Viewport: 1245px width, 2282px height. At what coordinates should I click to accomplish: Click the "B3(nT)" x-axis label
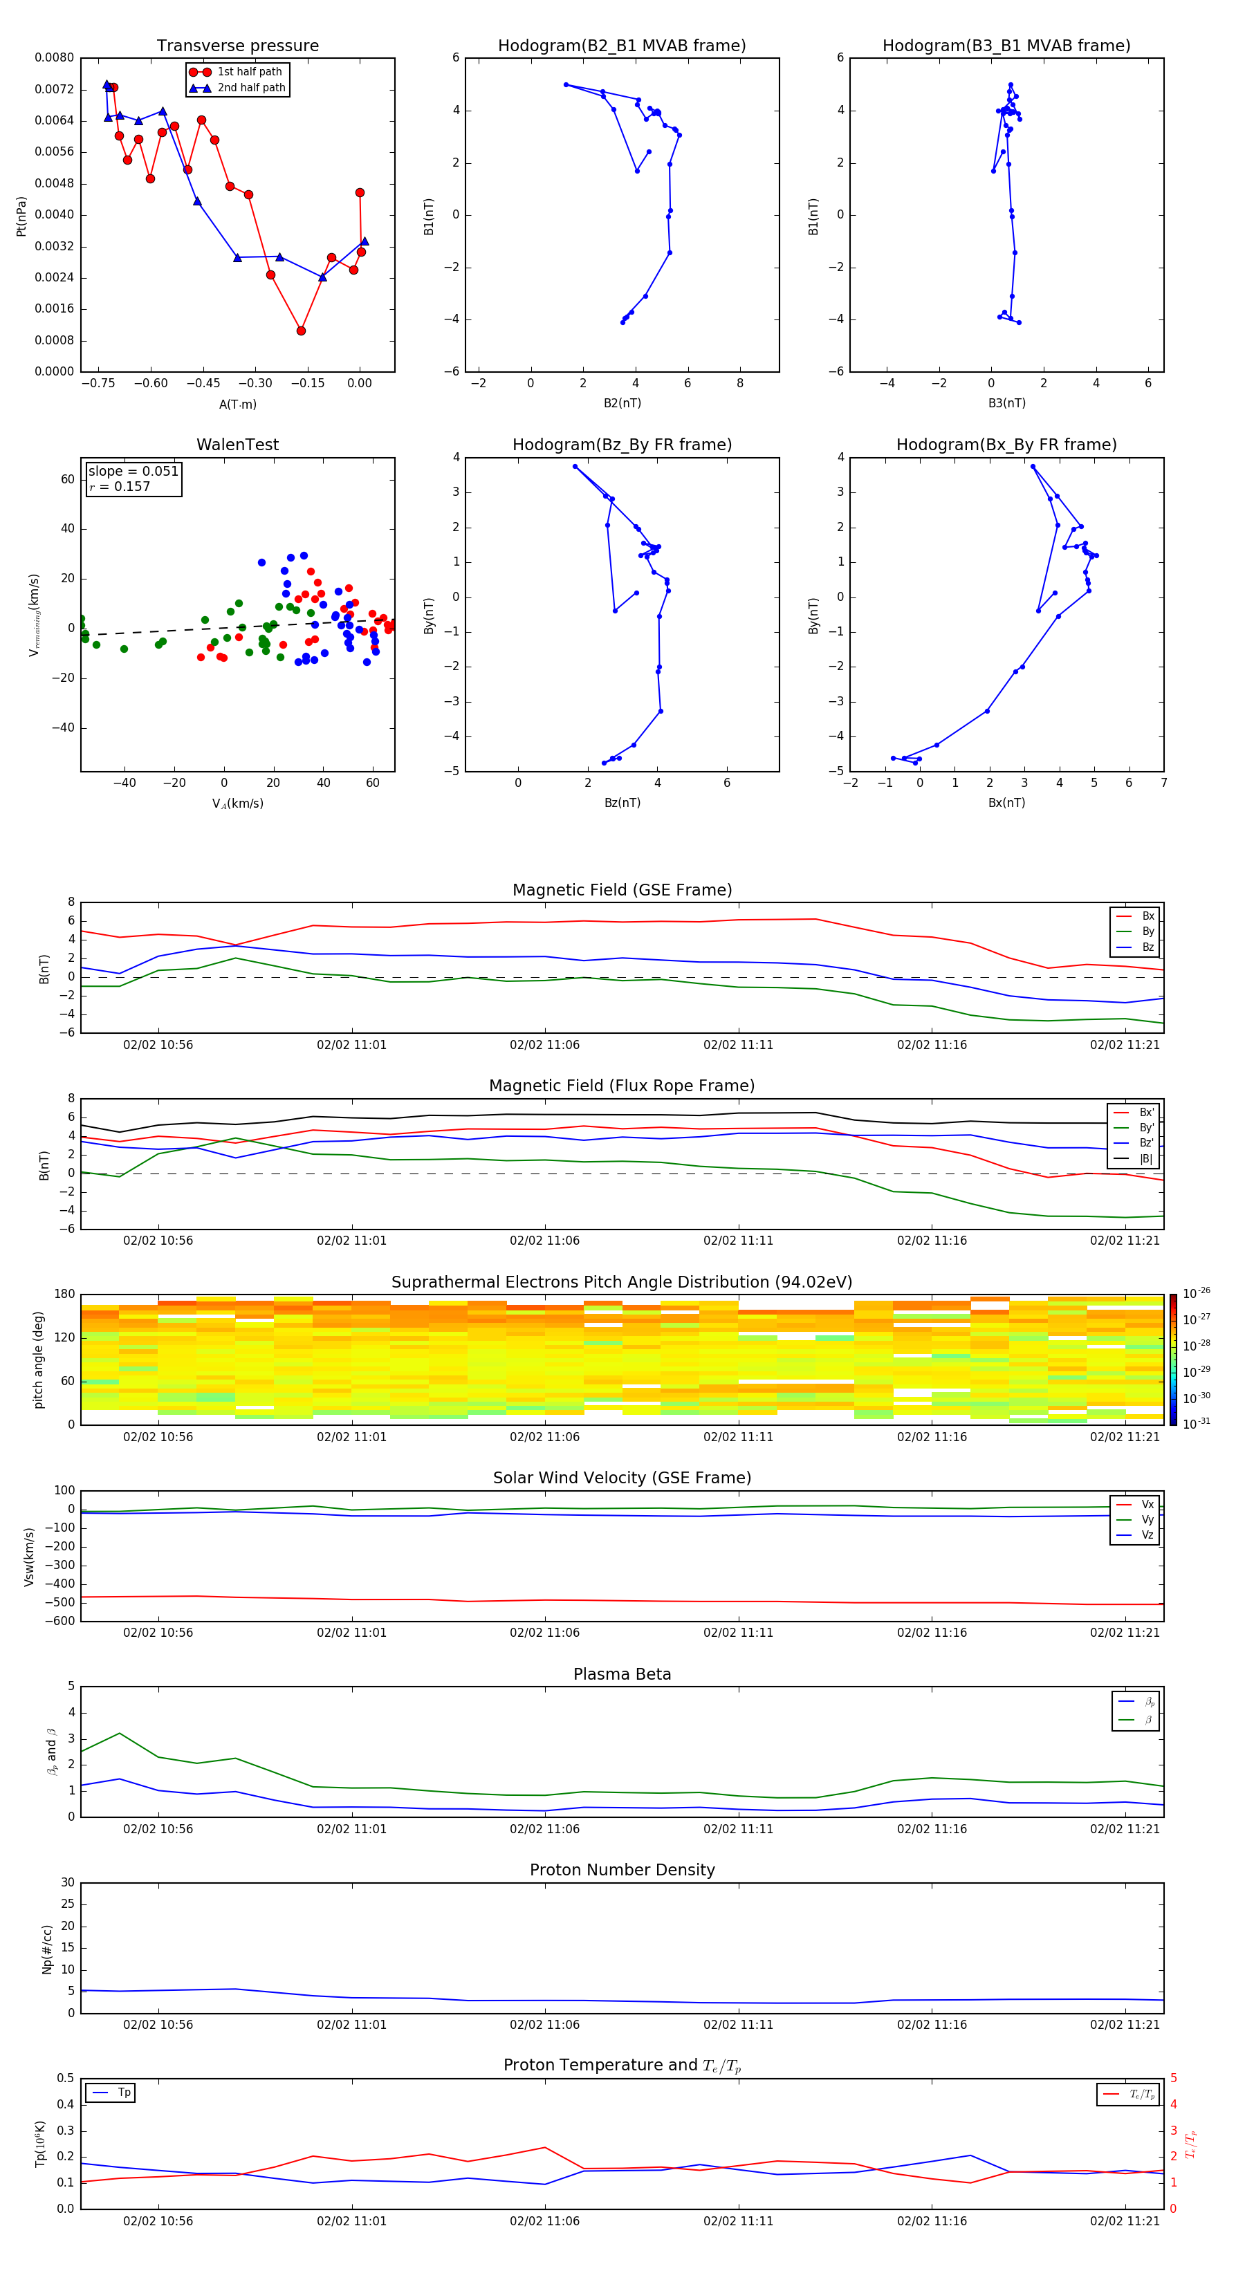(1006, 404)
